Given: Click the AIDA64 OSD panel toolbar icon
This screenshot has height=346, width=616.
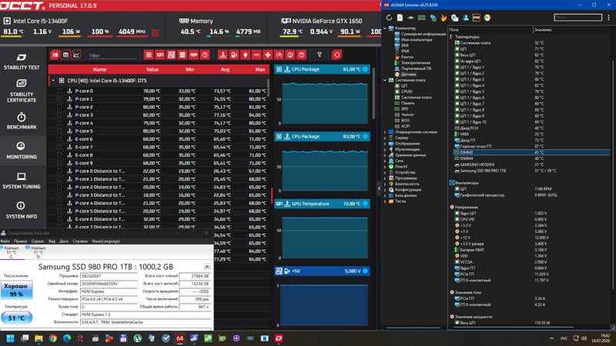Looking at the screenshot, I should click(x=476, y=18).
